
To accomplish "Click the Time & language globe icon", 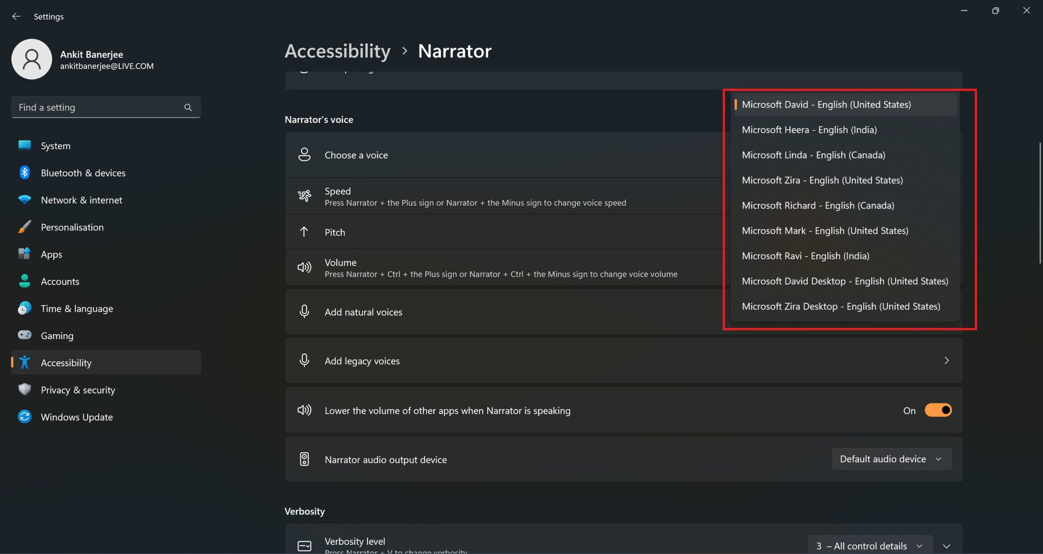I will tap(24, 308).
